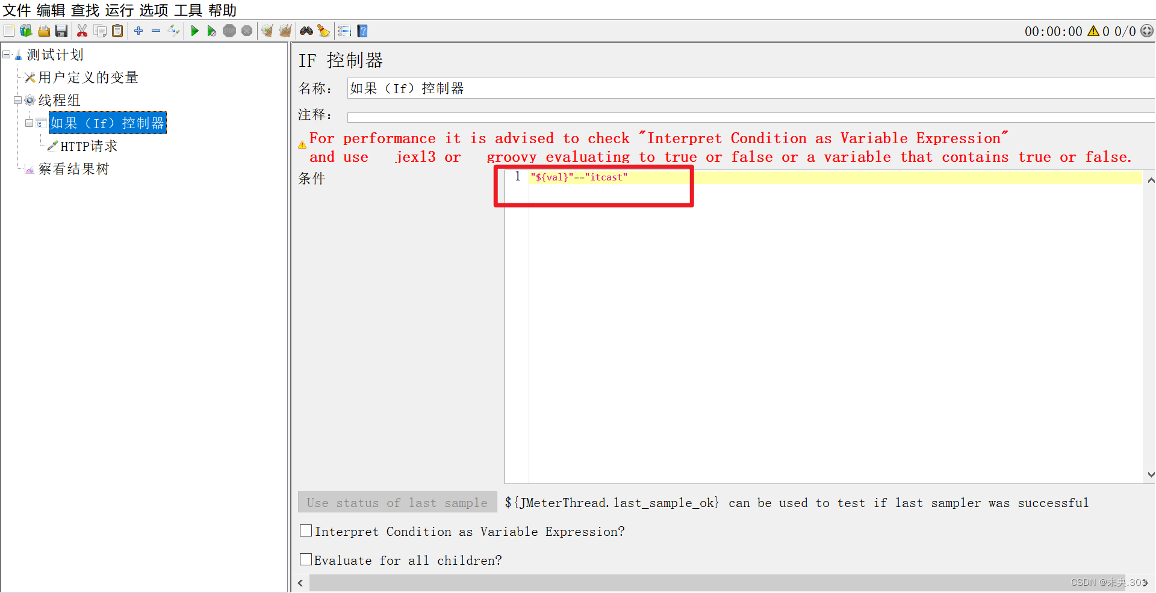The width and height of the screenshot is (1156, 593).
Task: Open Search with binoculars icon
Action: pos(306,31)
